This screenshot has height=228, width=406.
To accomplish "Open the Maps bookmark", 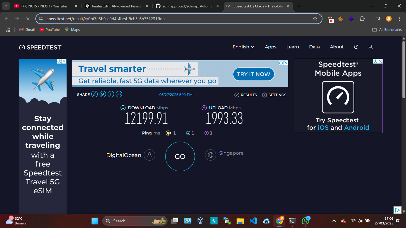I will pyautogui.click(x=72, y=30).
